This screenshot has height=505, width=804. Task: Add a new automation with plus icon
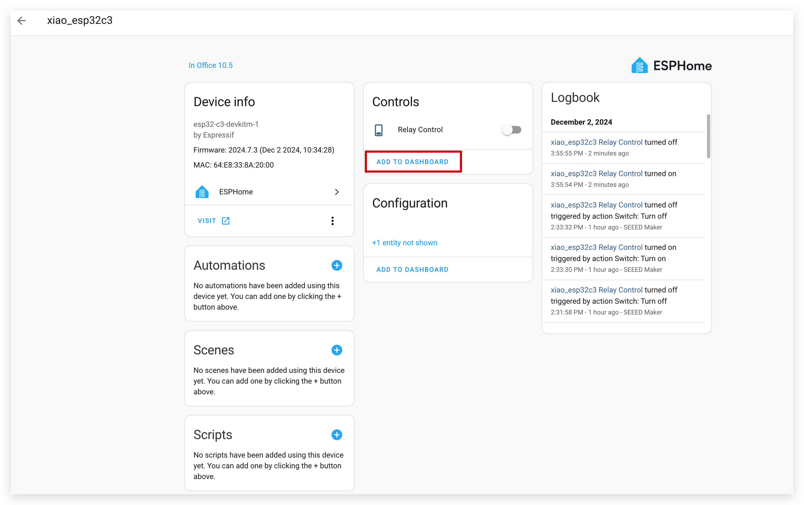337,266
